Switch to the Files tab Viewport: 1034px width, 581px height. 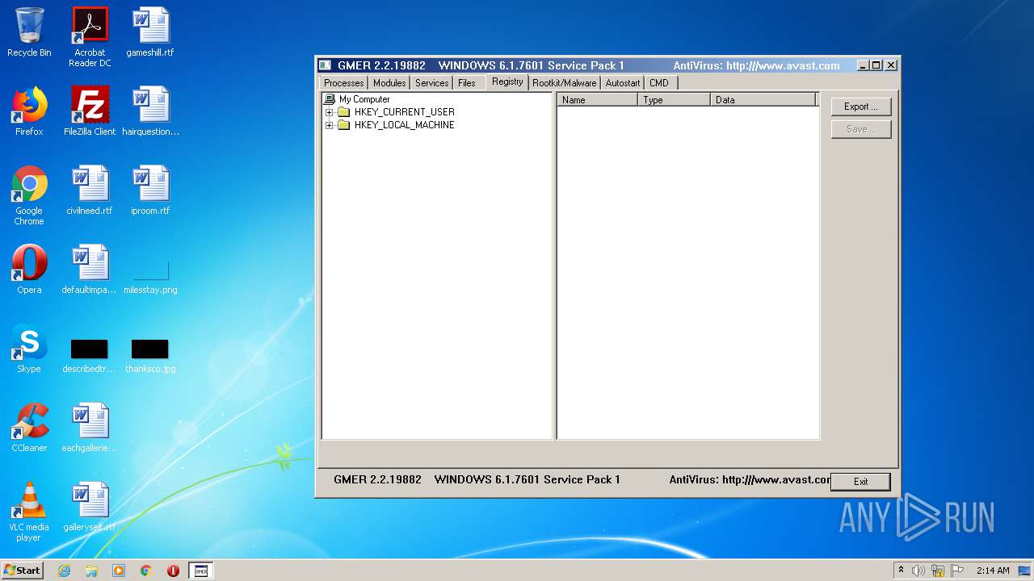click(x=467, y=83)
